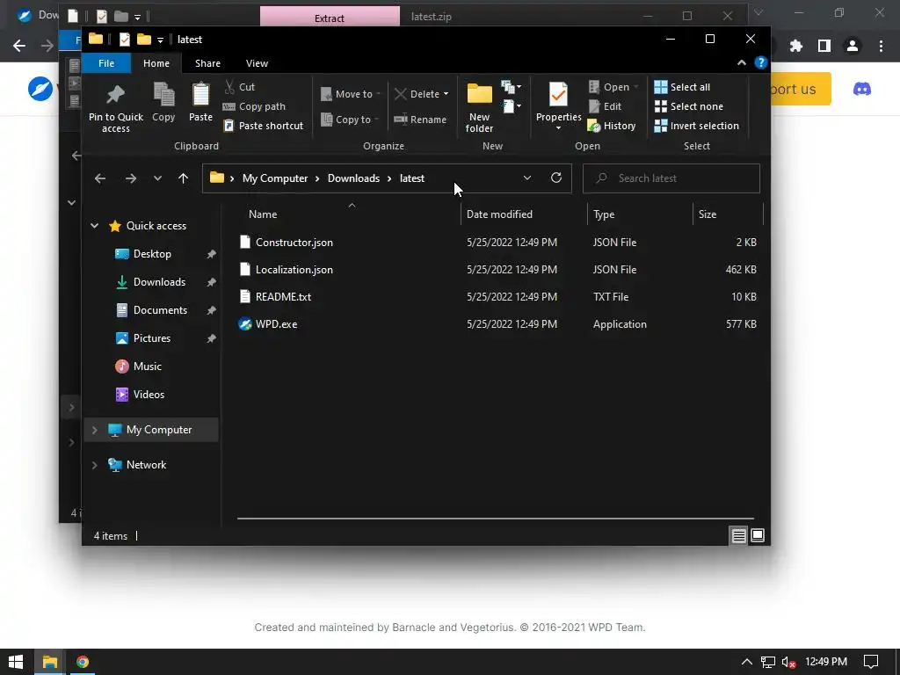Click My Computer in address path
Viewport: 900px width, 675px height.
coord(275,178)
